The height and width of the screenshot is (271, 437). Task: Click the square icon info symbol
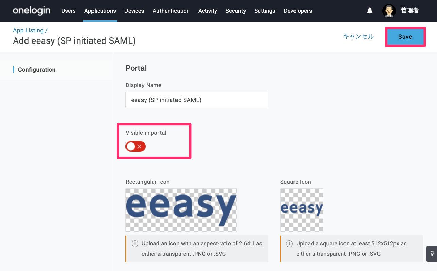pyautogui.click(x=289, y=244)
